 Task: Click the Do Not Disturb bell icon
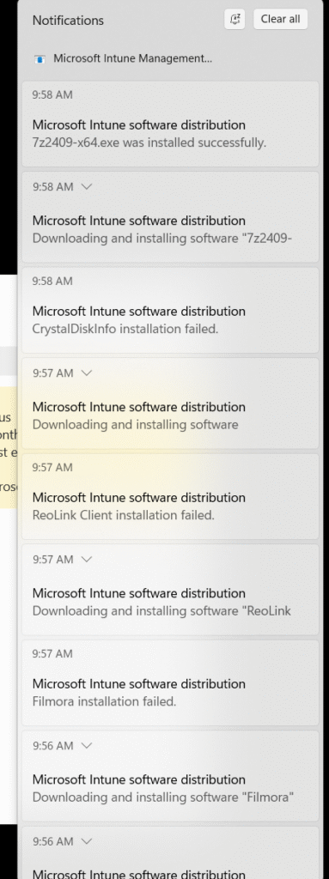235,19
